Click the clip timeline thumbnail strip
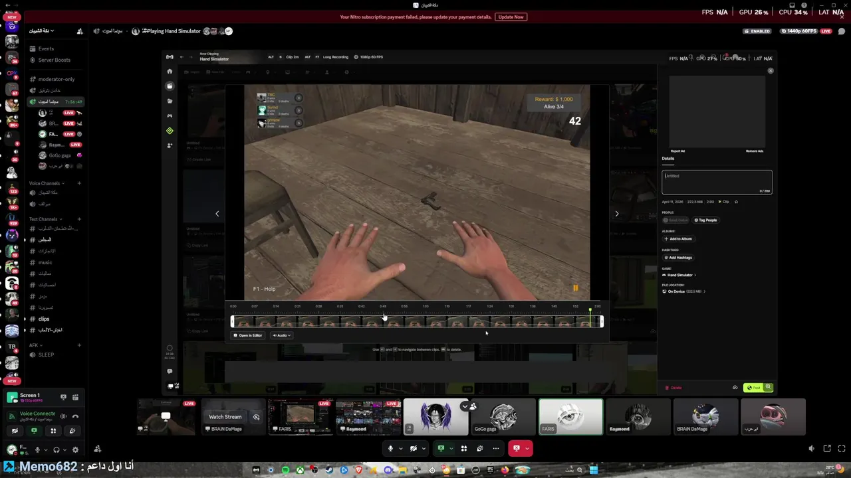The image size is (851, 478). click(x=417, y=321)
